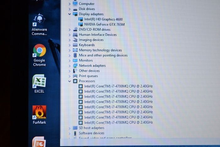Click the Display adapters category icon
The width and height of the screenshot is (220, 147).
(x=75, y=14)
